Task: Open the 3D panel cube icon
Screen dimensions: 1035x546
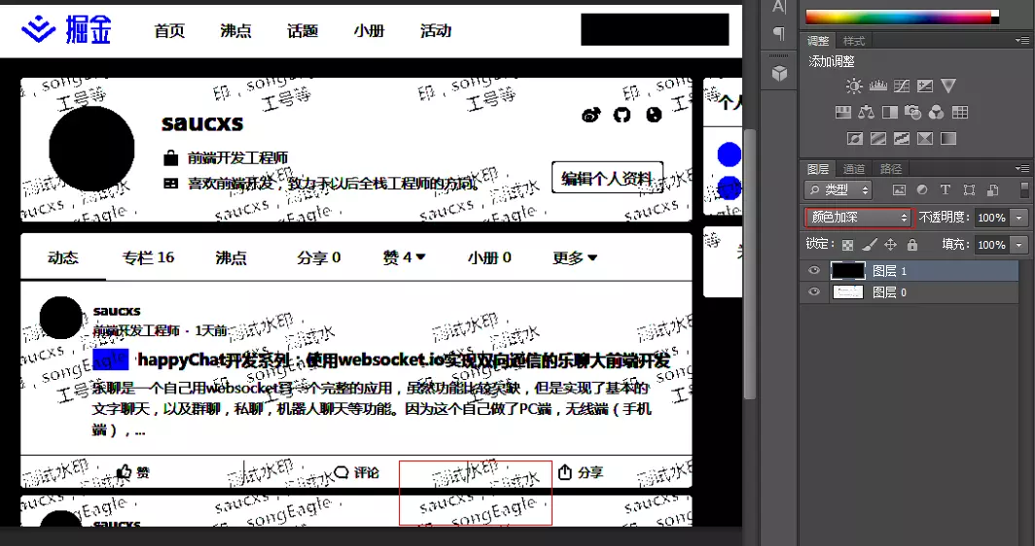Action: 779,73
